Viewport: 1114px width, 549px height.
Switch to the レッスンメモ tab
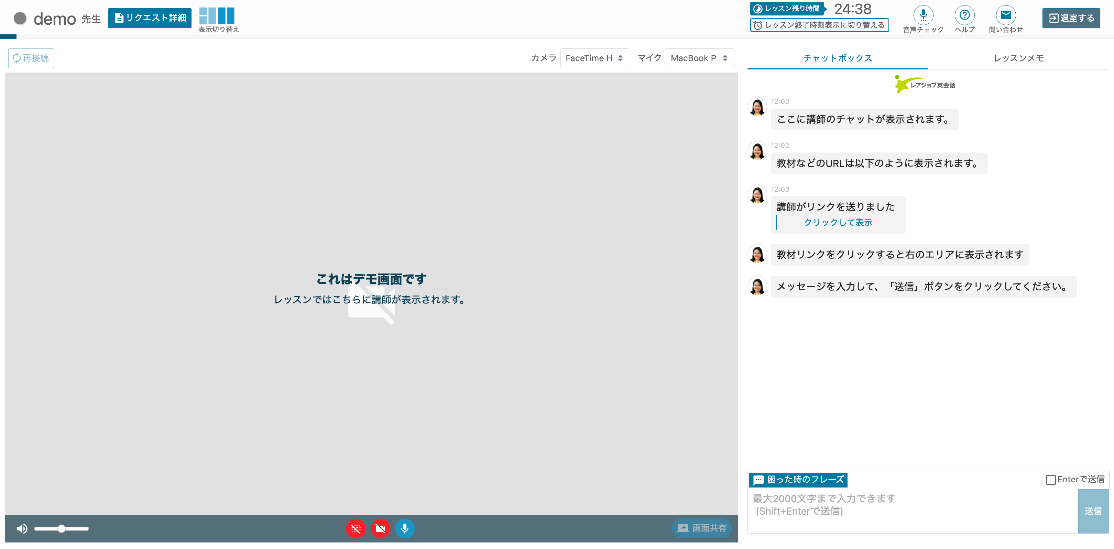(x=1018, y=58)
